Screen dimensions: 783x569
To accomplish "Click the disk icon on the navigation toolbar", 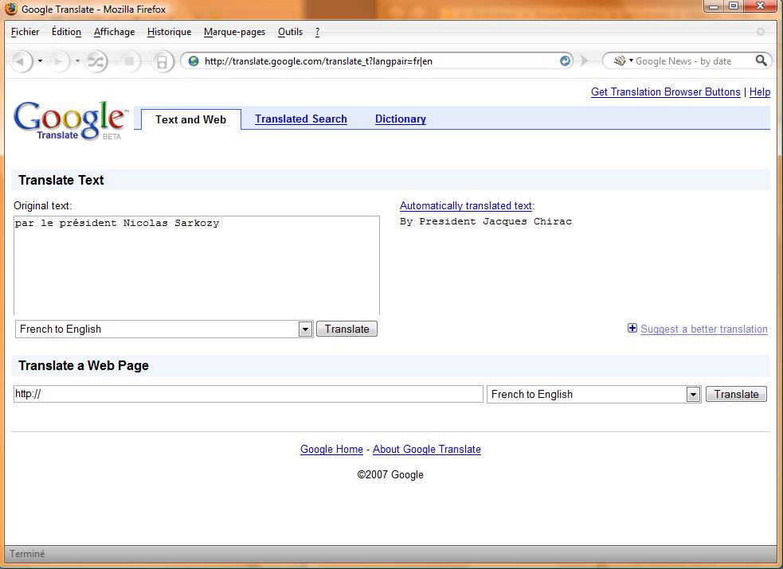I will coord(164,60).
